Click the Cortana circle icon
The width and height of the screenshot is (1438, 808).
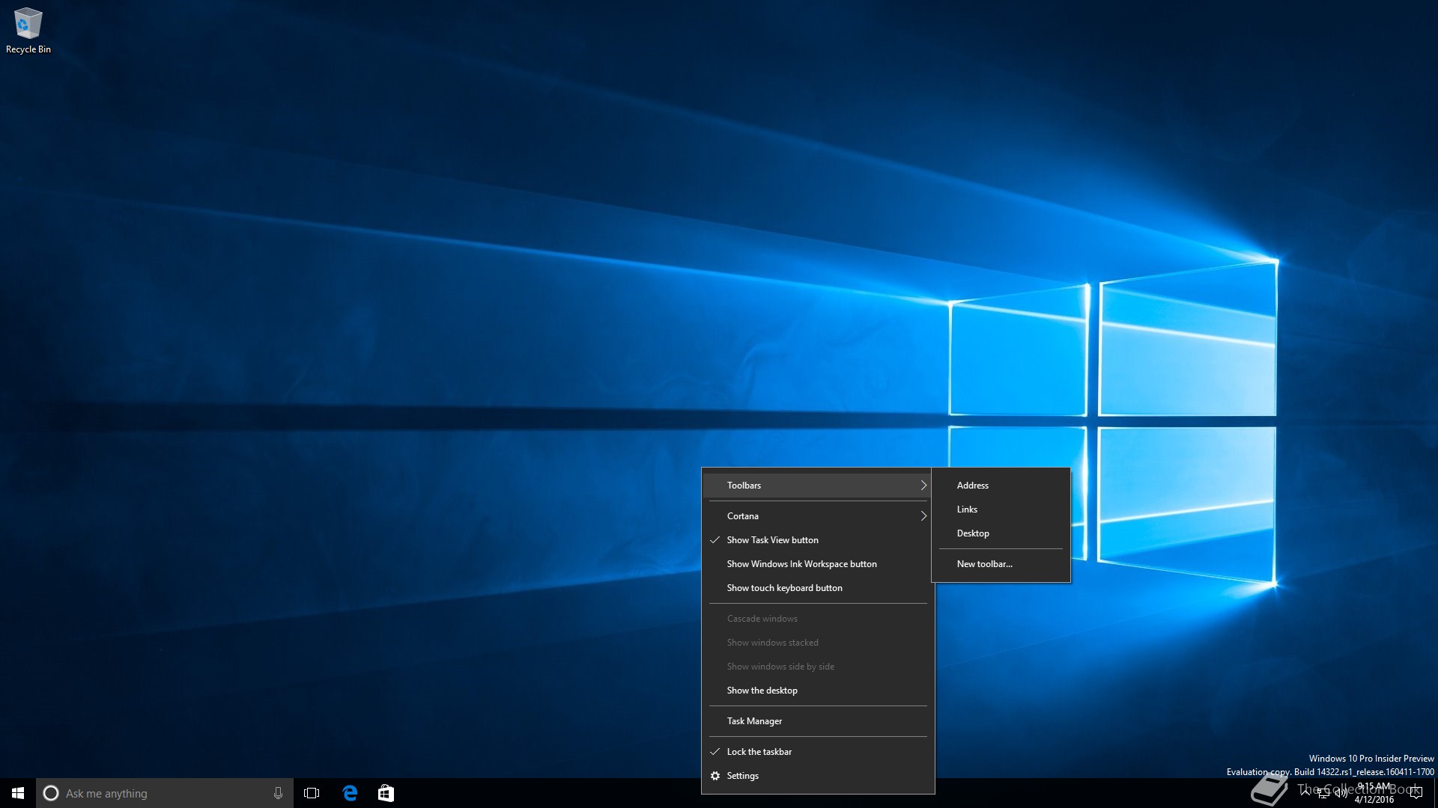(x=51, y=793)
